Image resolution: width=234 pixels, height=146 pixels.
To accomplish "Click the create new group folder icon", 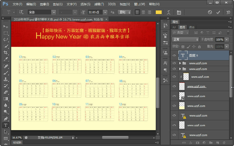I will tap(211, 143).
